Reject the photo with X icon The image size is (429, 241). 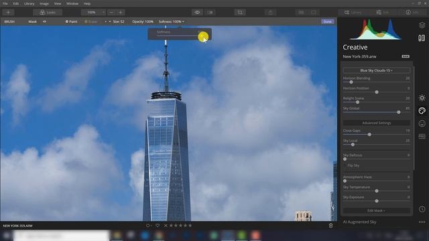[x=166, y=226]
